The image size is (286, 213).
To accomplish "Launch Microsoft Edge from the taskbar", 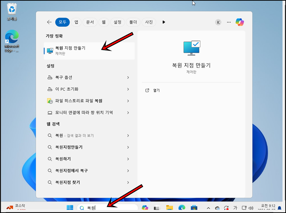I will (x=182, y=208).
